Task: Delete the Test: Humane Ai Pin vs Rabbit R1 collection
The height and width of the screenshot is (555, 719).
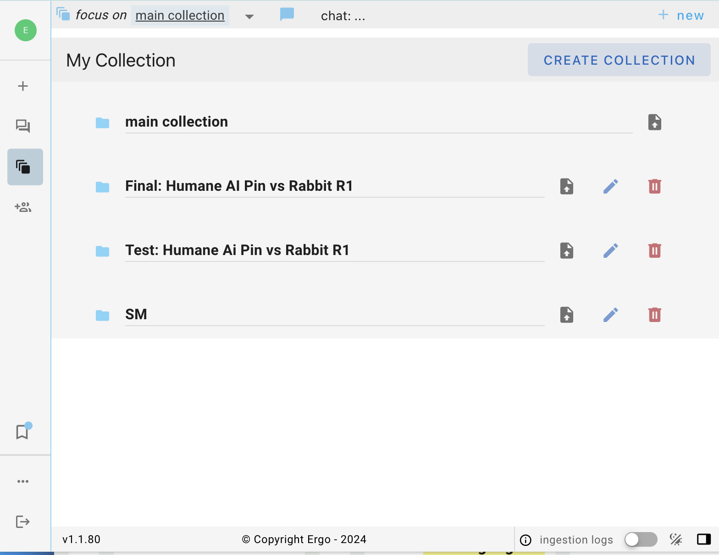Action: (x=655, y=251)
